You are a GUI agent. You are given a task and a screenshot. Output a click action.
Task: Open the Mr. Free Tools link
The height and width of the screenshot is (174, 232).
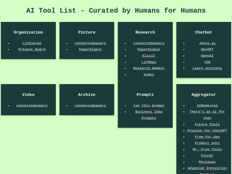coord(207,149)
